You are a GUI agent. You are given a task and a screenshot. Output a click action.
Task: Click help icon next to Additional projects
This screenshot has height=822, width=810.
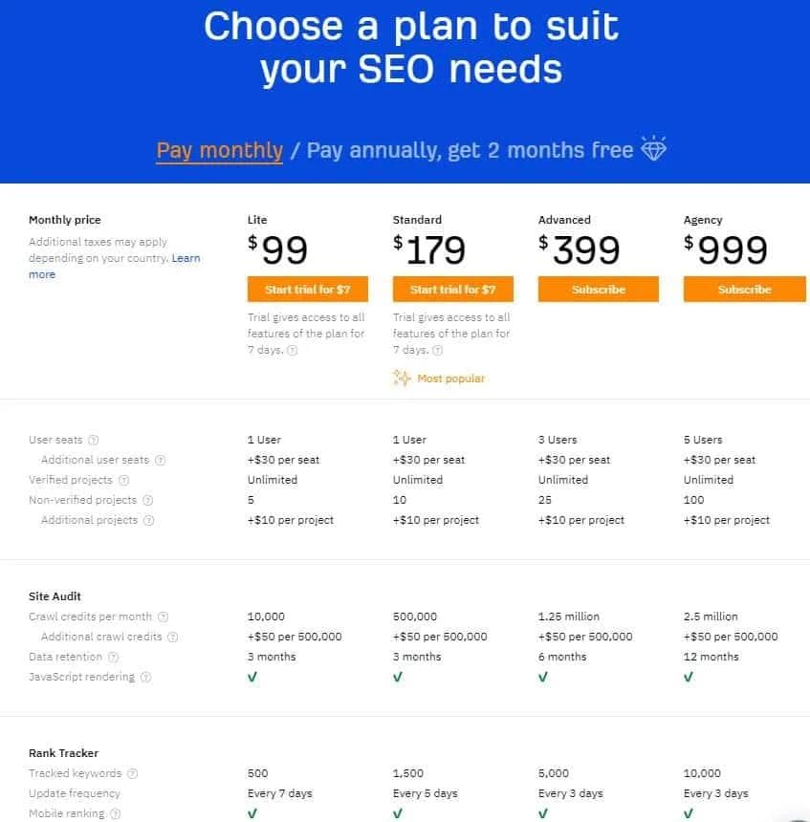click(147, 520)
